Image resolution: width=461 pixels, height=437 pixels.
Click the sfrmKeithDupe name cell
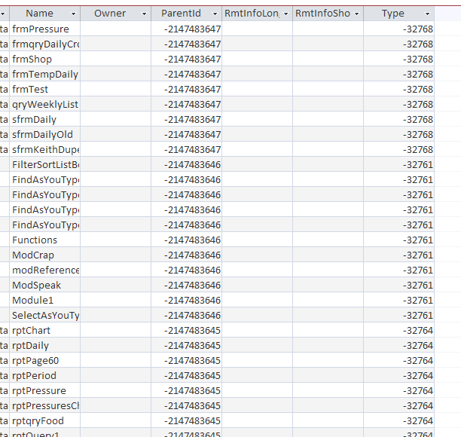[x=45, y=149]
